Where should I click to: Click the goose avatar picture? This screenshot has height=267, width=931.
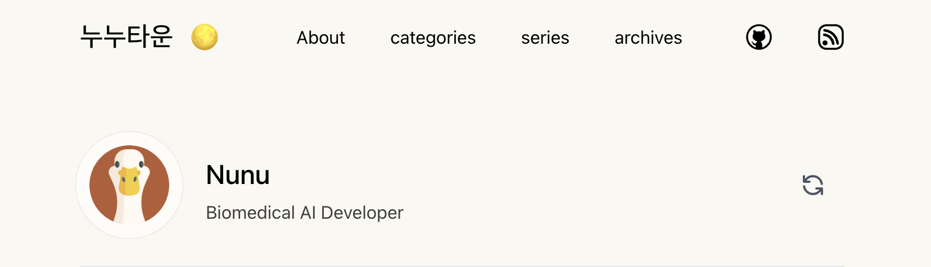coord(129,185)
